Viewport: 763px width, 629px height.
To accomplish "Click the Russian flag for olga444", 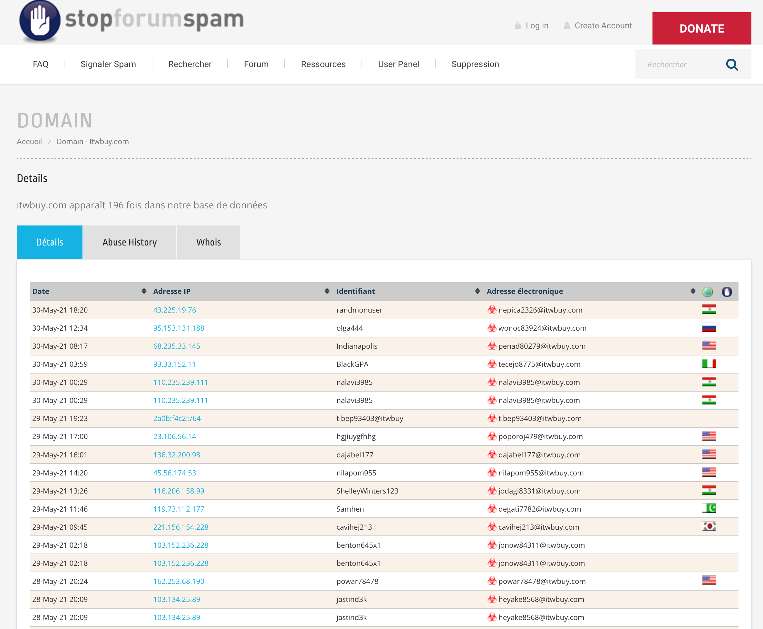I will click(708, 328).
